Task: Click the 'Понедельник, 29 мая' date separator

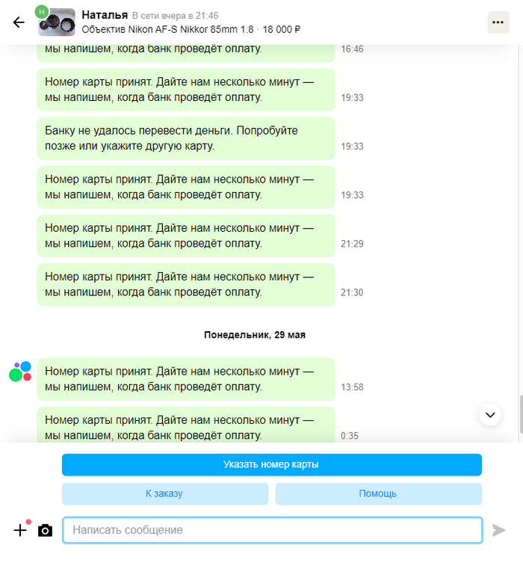Action: (x=255, y=335)
